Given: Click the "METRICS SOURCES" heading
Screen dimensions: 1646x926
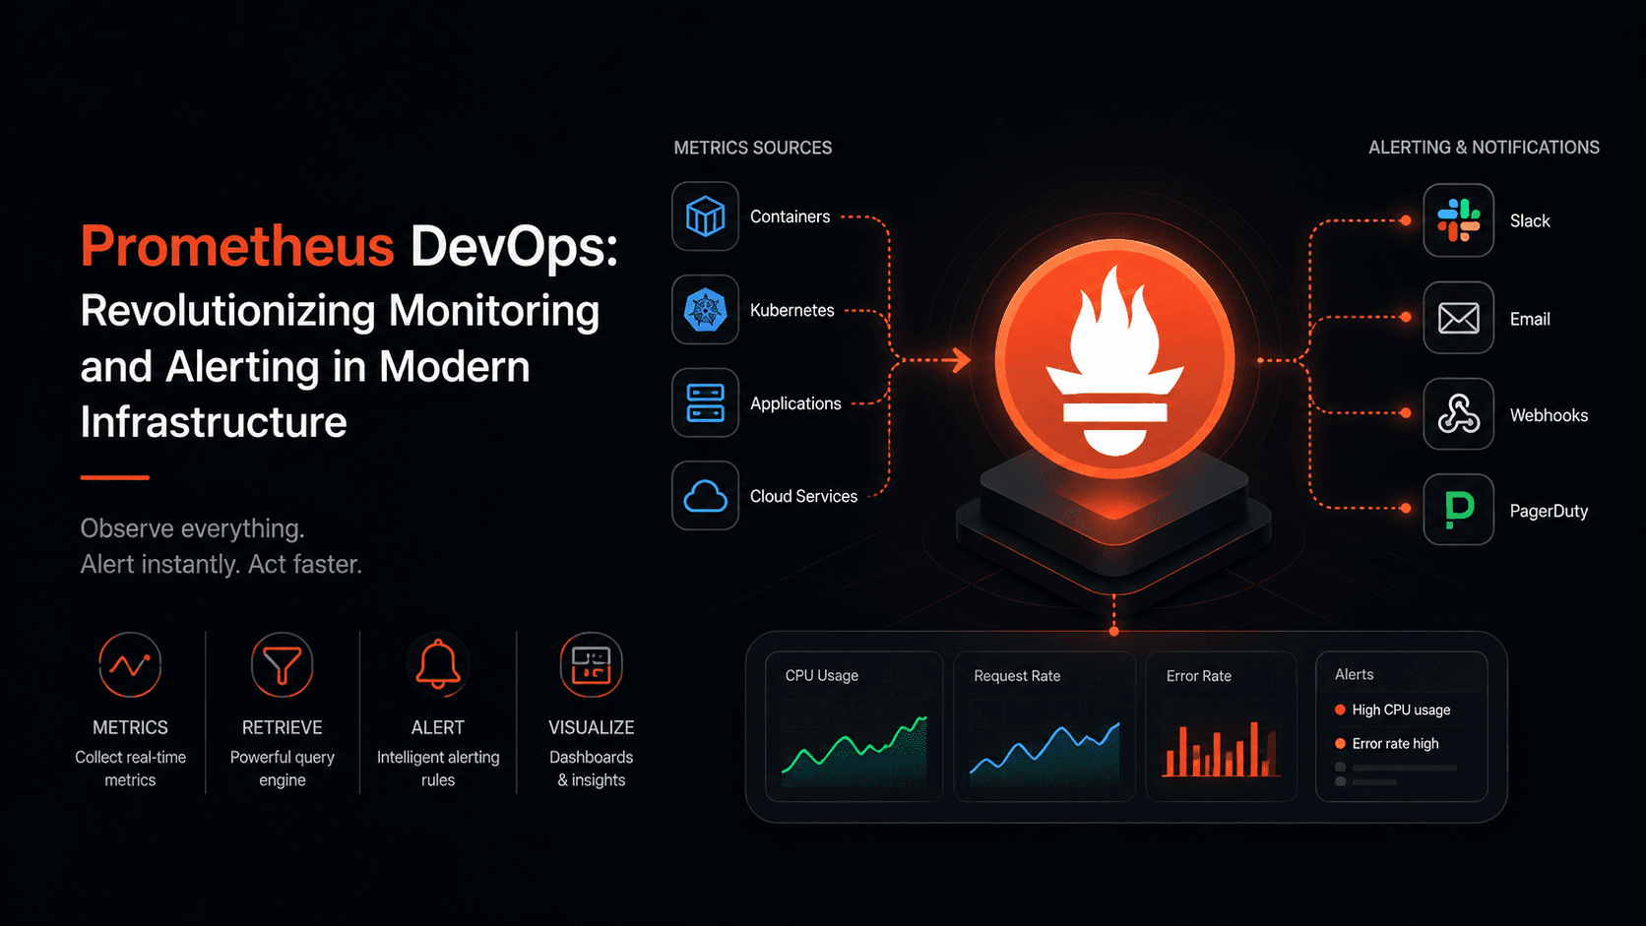Looking at the screenshot, I should [752, 148].
